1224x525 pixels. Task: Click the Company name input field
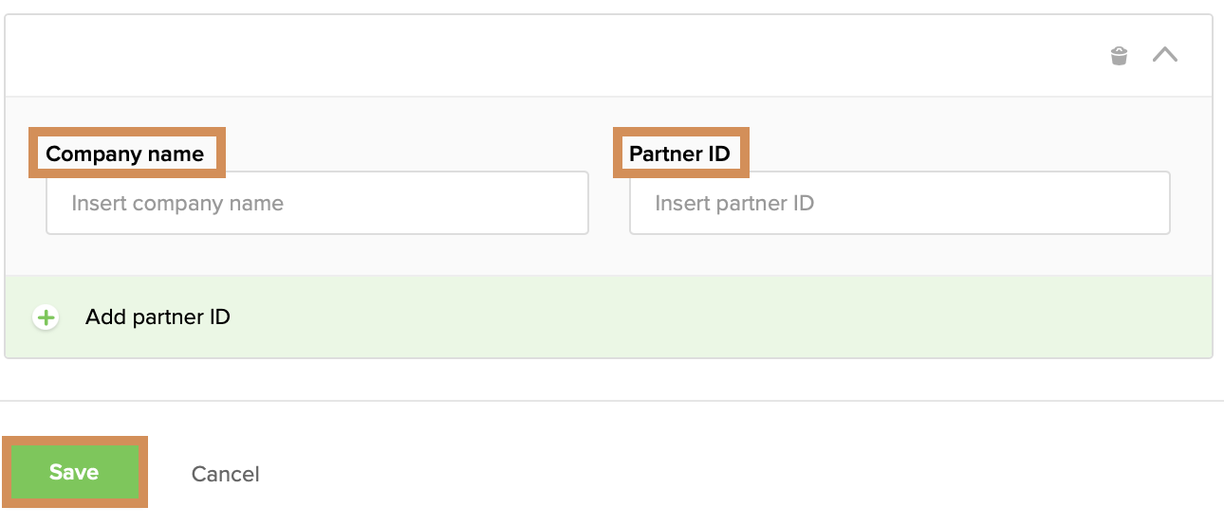317,203
